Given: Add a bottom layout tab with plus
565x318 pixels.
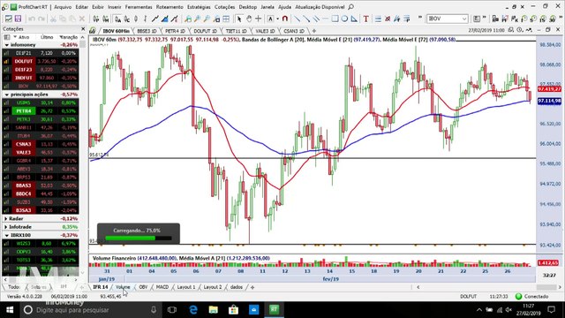Looking at the screenshot, I should point(252,287).
